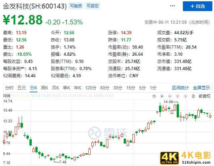The height and width of the screenshot is (166, 214).
Task: Click the trading time 06-11 13:21:59
Action: pos(173,22)
